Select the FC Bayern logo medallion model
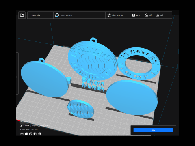 click(92, 60)
